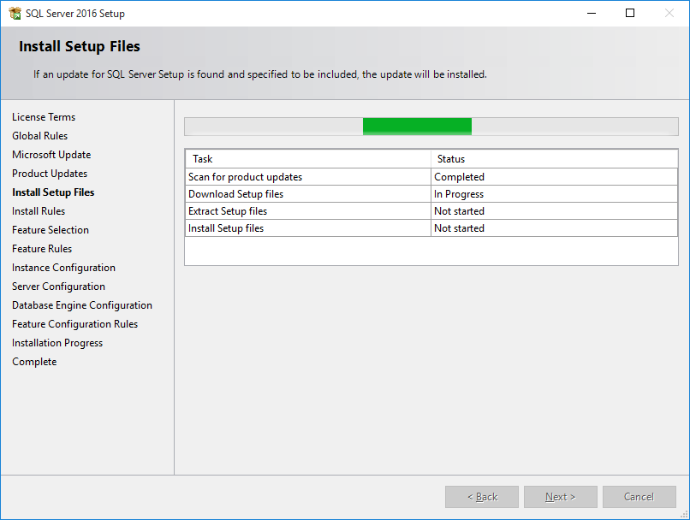Open Global Rules step
This screenshot has height=520, width=690.
click(39, 135)
